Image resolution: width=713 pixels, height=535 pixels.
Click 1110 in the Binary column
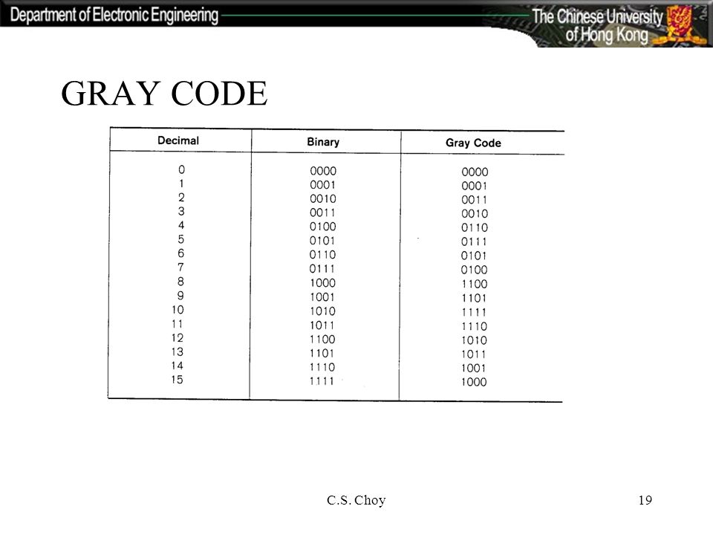click(x=322, y=367)
